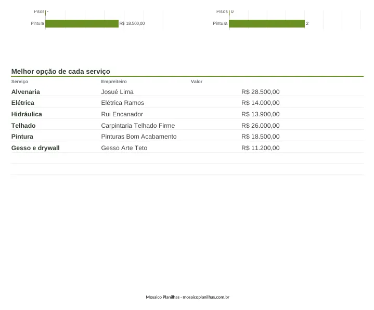The width and height of the screenshot is (374, 310).
Task: Click the table value 'R$ 18.500,00' for Pintura
Action: 261,137
